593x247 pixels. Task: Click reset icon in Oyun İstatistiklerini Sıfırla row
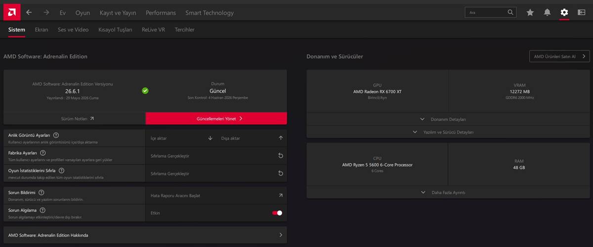(x=281, y=174)
